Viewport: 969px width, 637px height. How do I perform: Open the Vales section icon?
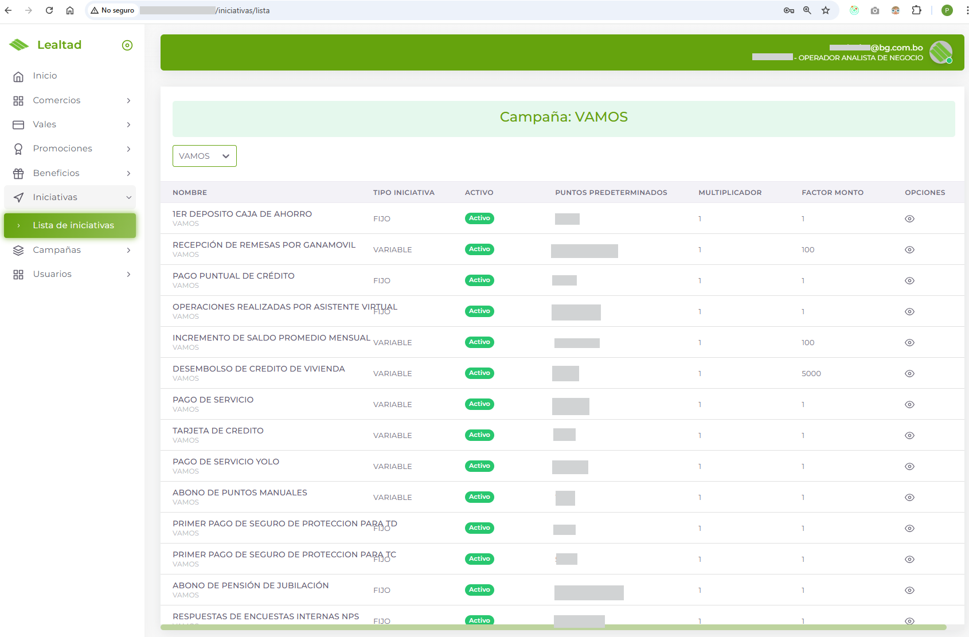[18, 124]
